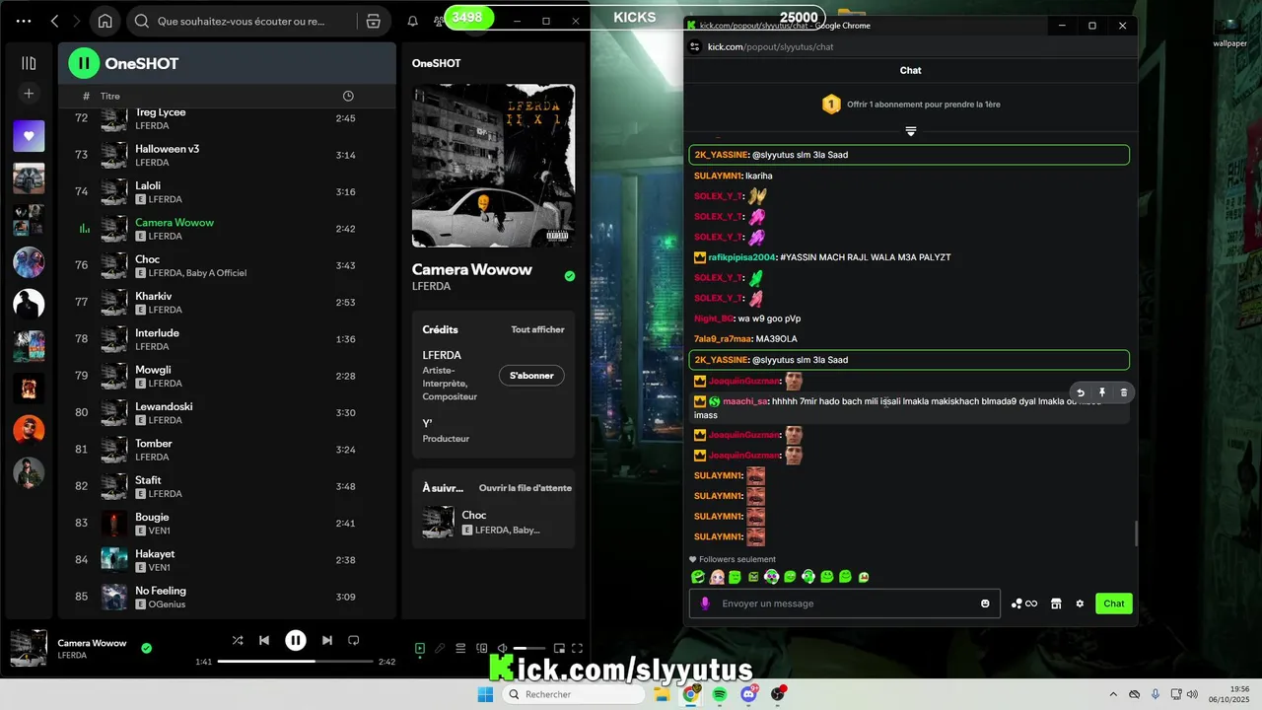Image resolution: width=1262 pixels, height=710 pixels.
Task: Click create playlist plus icon
Action: (x=29, y=94)
